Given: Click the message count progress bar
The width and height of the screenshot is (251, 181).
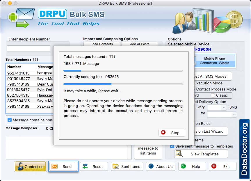Looking at the screenshot, I should 123,71.
